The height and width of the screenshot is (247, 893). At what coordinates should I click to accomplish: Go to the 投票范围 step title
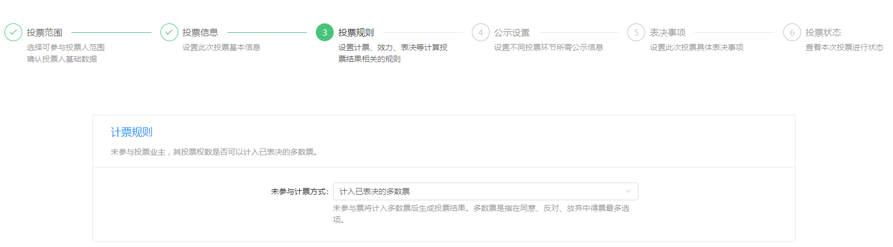[x=45, y=32]
